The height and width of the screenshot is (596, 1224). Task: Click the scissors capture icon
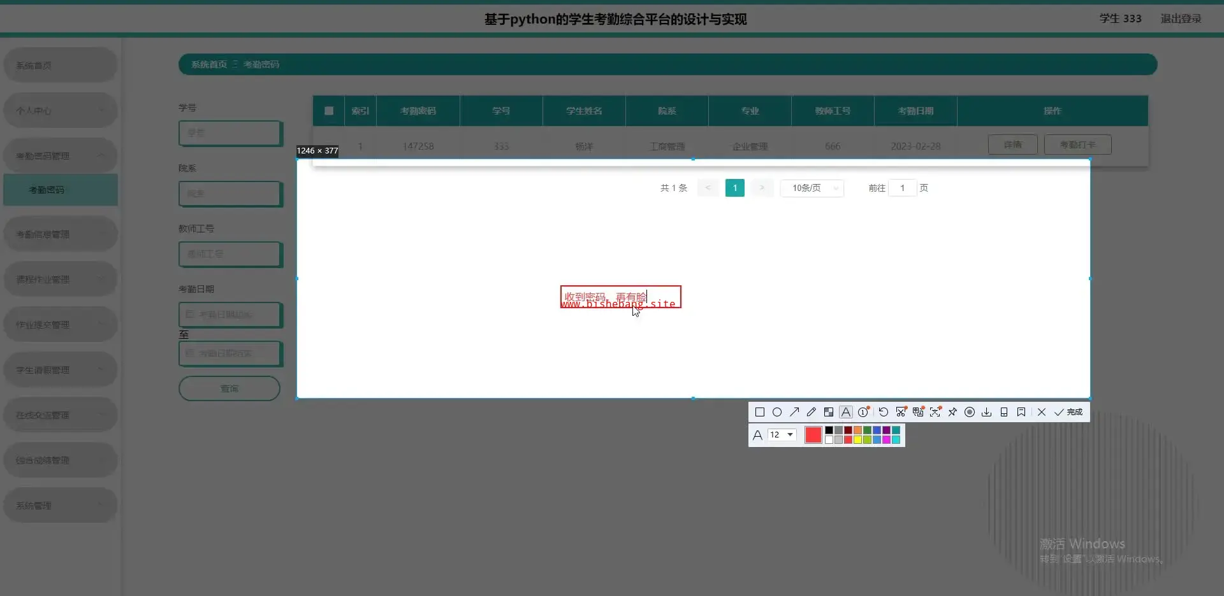(x=901, y=412)
